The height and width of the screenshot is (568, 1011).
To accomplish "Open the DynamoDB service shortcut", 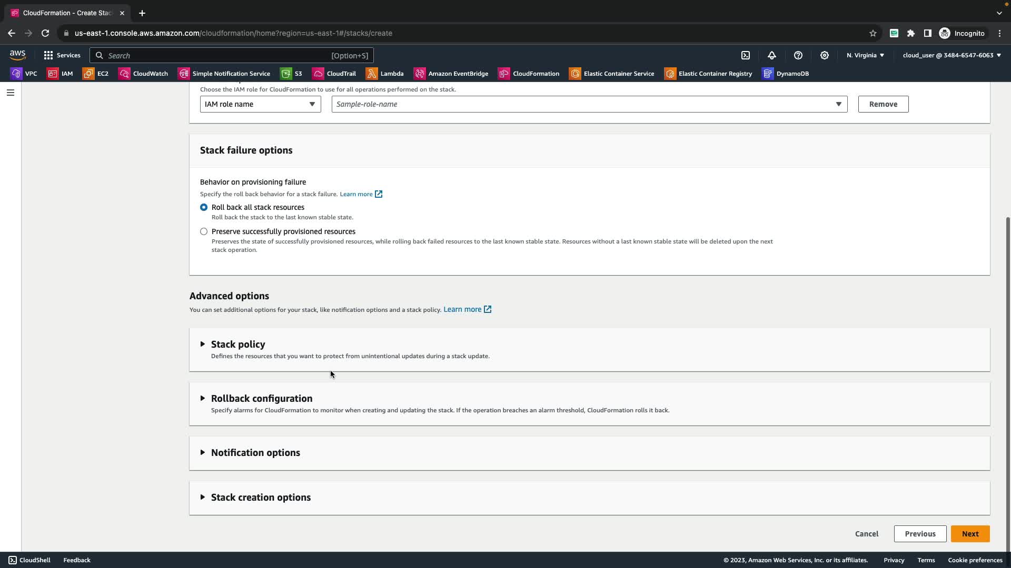I will 786,74.
